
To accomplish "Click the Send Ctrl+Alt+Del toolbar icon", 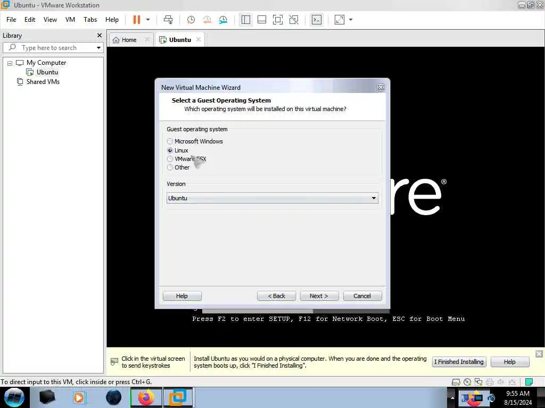I will [x=168, y=20].
